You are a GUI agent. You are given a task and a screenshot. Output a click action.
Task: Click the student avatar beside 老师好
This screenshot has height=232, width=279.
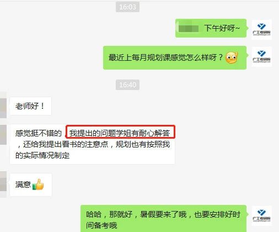3,106
